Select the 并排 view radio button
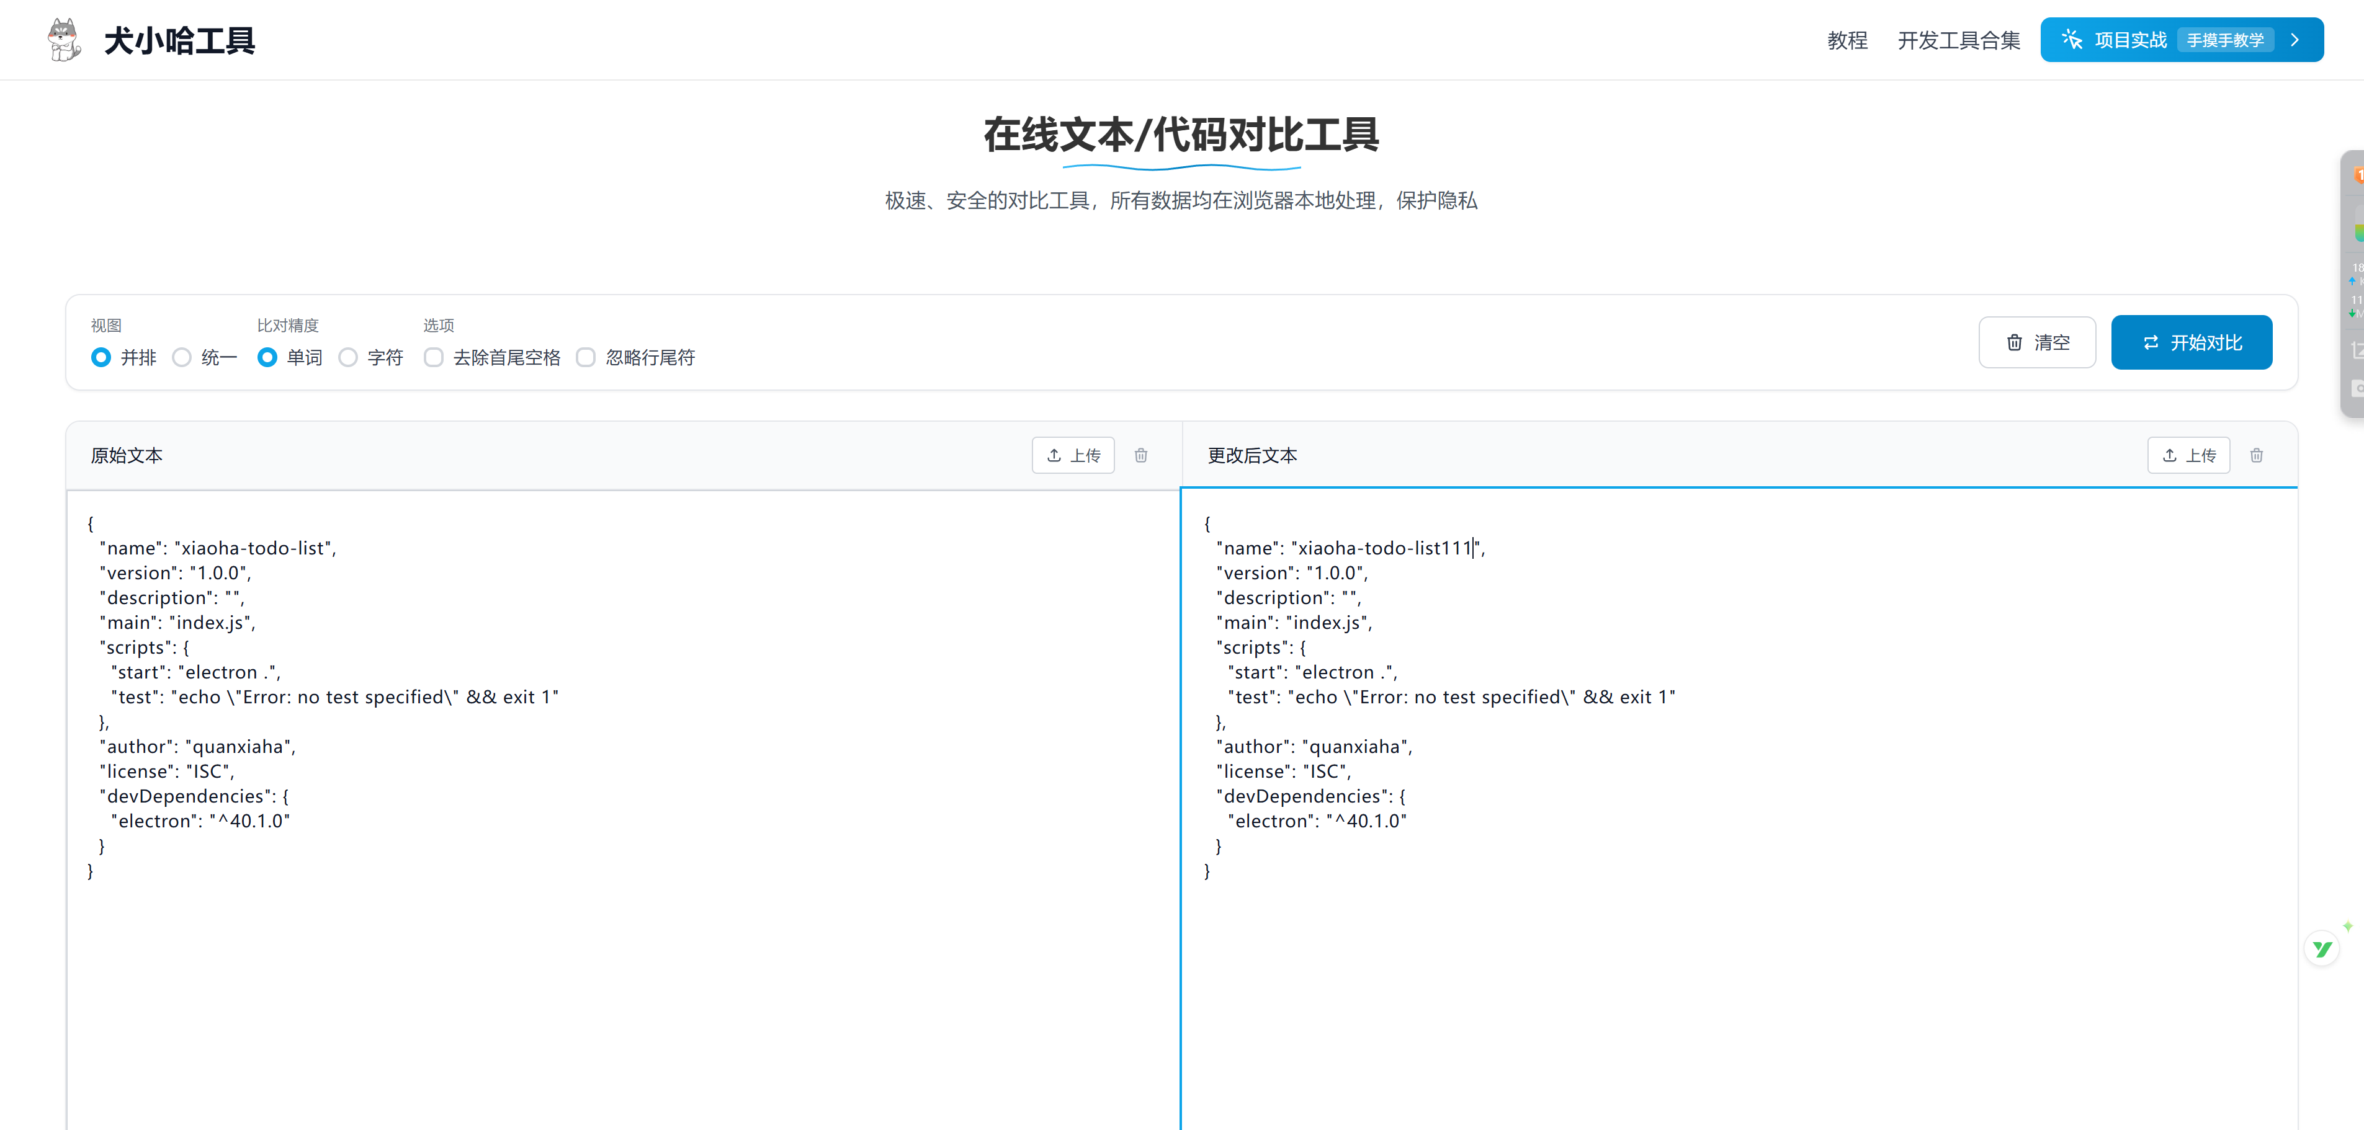2364x1130 pixels. pos(101,357)
